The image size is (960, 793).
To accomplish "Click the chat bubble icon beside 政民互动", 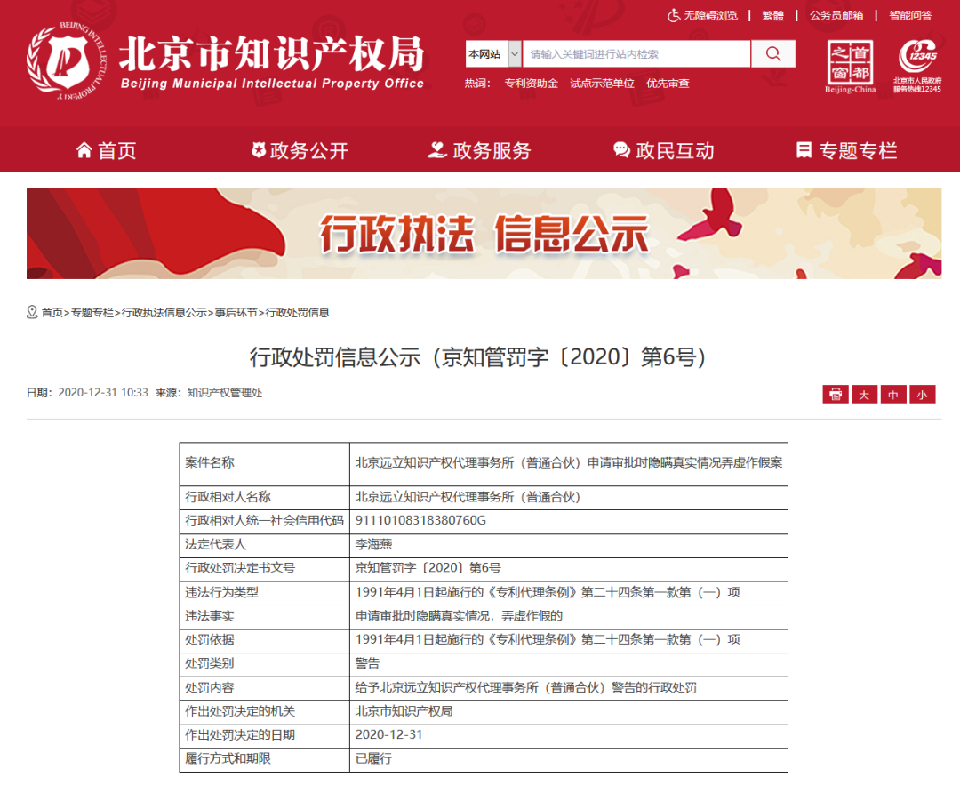I will coord(621,150).
